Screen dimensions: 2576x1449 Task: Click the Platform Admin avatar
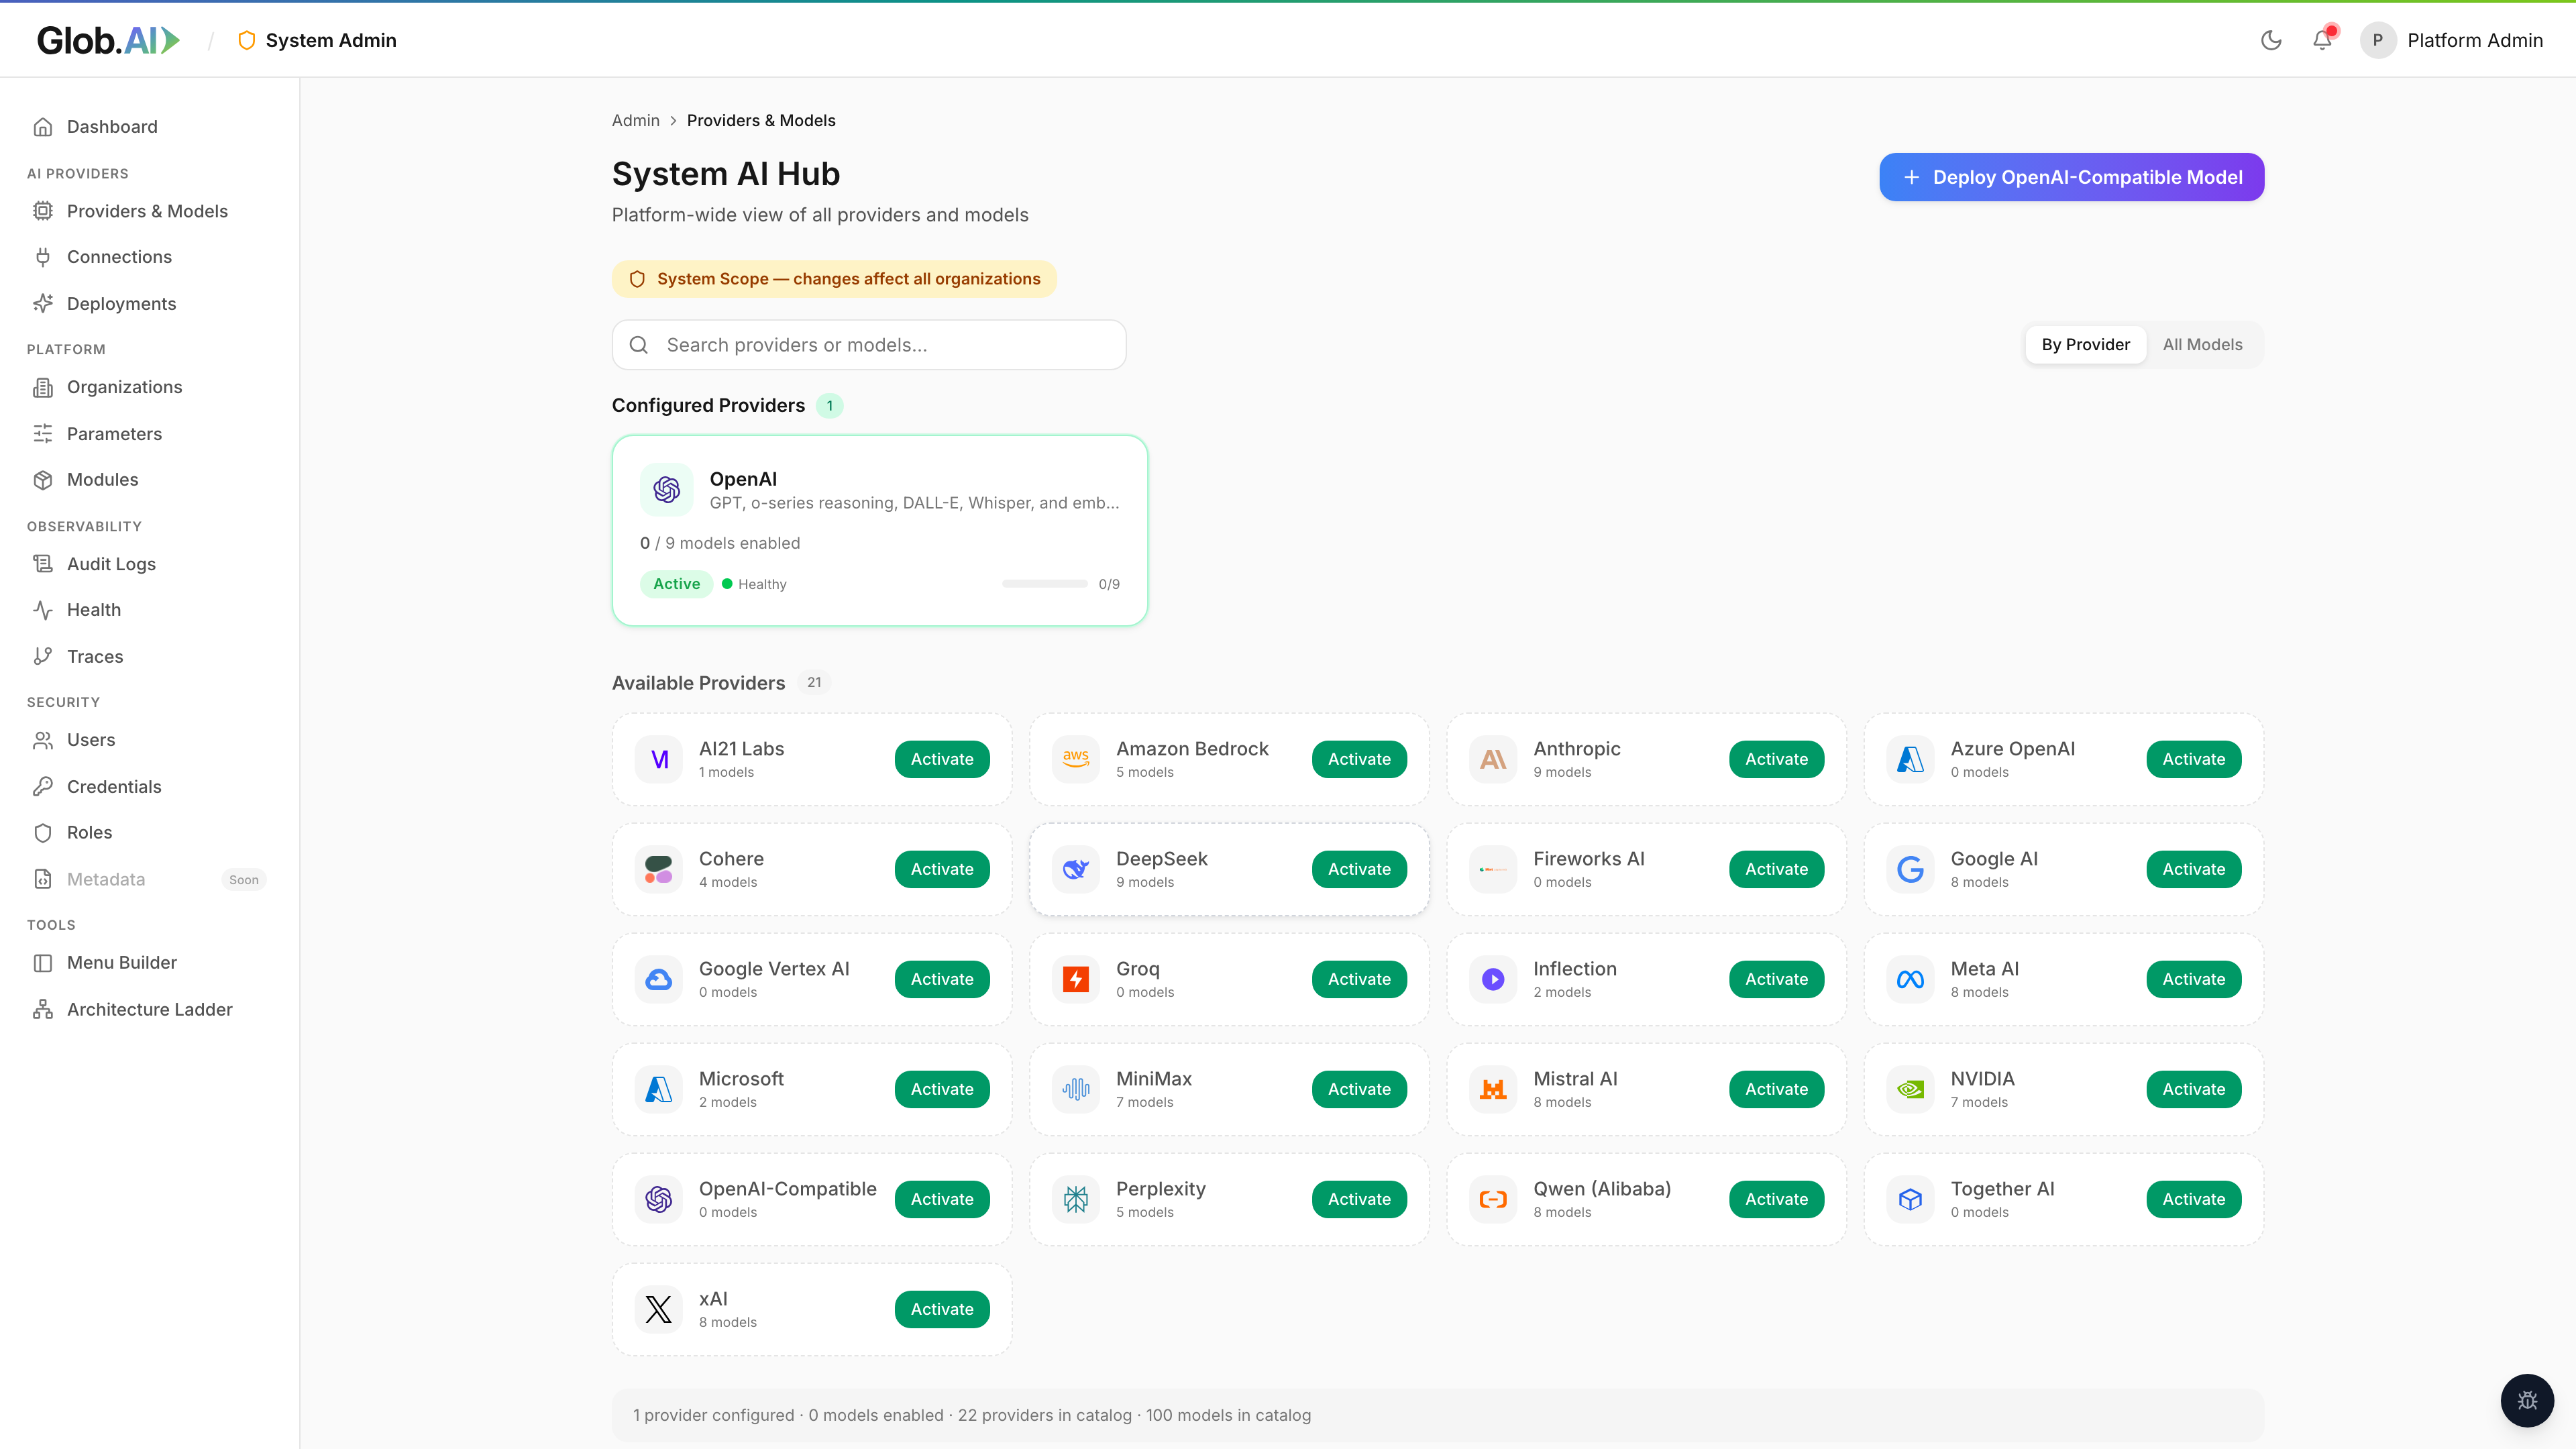[2378, 40]
